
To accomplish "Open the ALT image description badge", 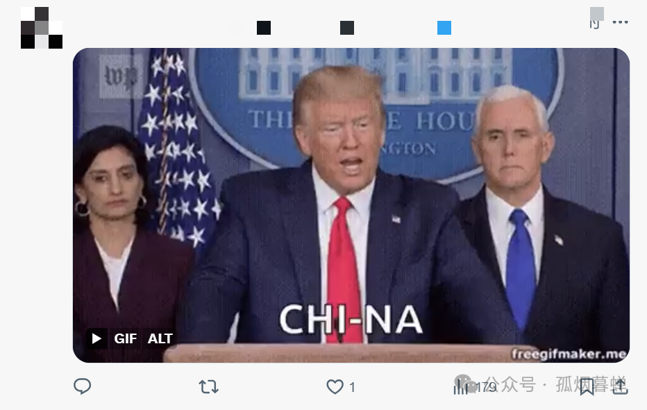I will pyautogui.click(x=160, y=338).
